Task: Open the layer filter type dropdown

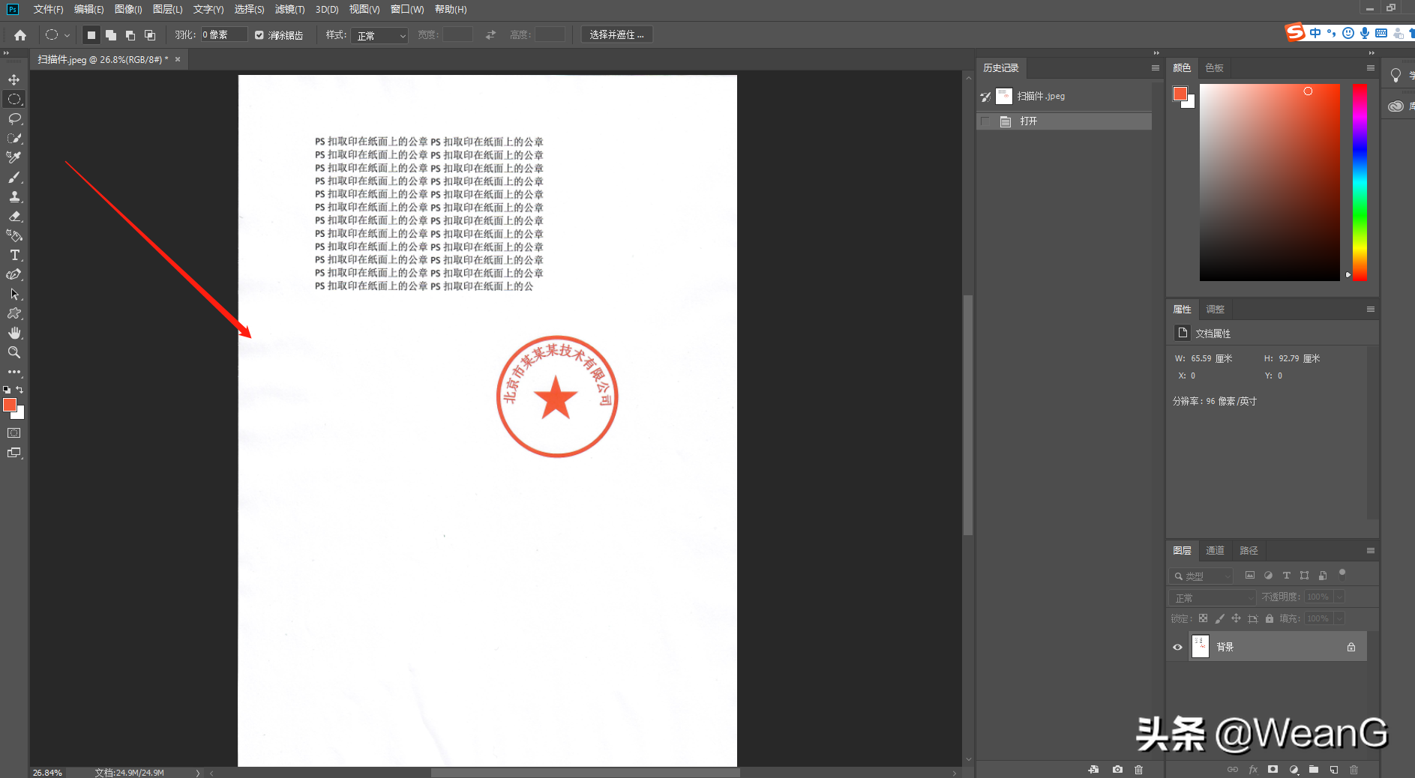Action: [x=1201, y=576]
